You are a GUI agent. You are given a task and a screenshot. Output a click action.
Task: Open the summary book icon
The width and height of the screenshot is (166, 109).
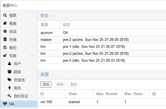coord(5,23)
